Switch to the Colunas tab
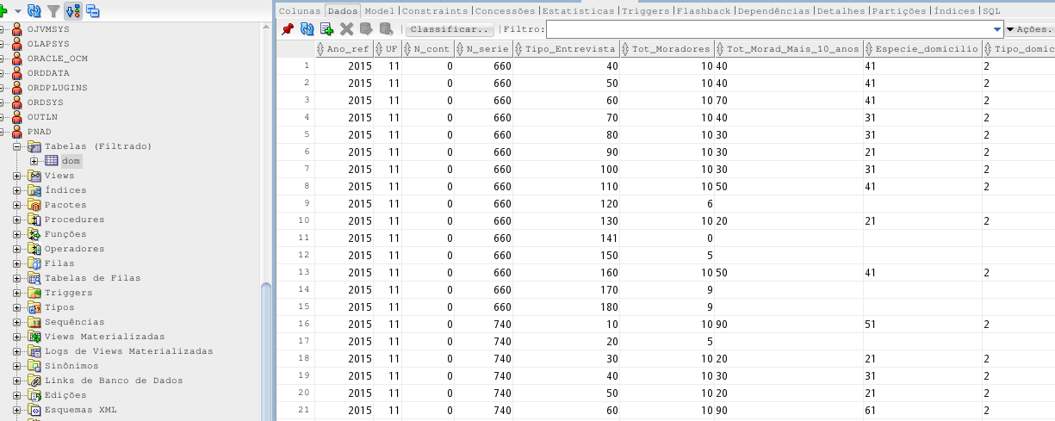The width and height of the screenshot is (1055, 421). 300,11
